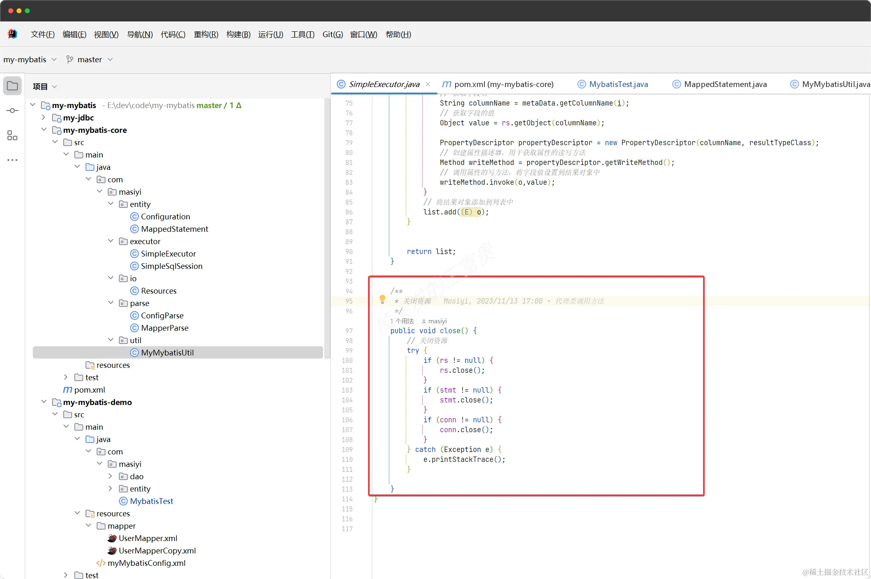This screenshot has width=871, height=579.
Task: Click the Git branch icon beside master
Action: (x=70, y=59)
